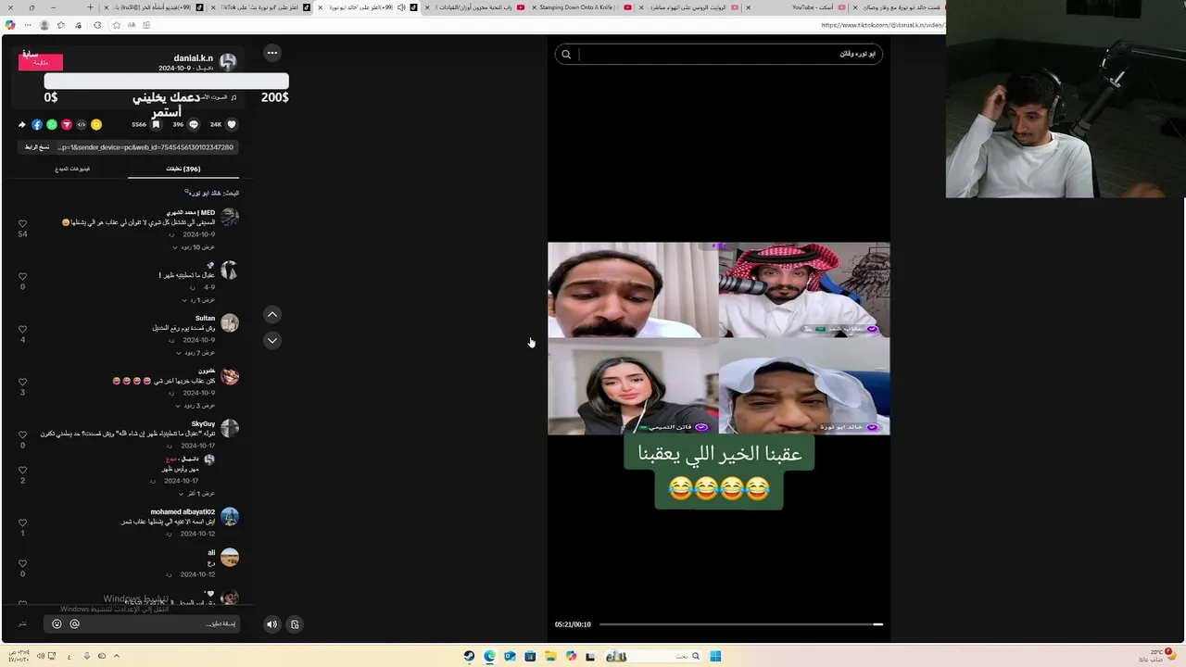The height and width of the screenshot is (667, 1186).
Task: Click the taskbar search box
Action: click(x=653, y=656)
